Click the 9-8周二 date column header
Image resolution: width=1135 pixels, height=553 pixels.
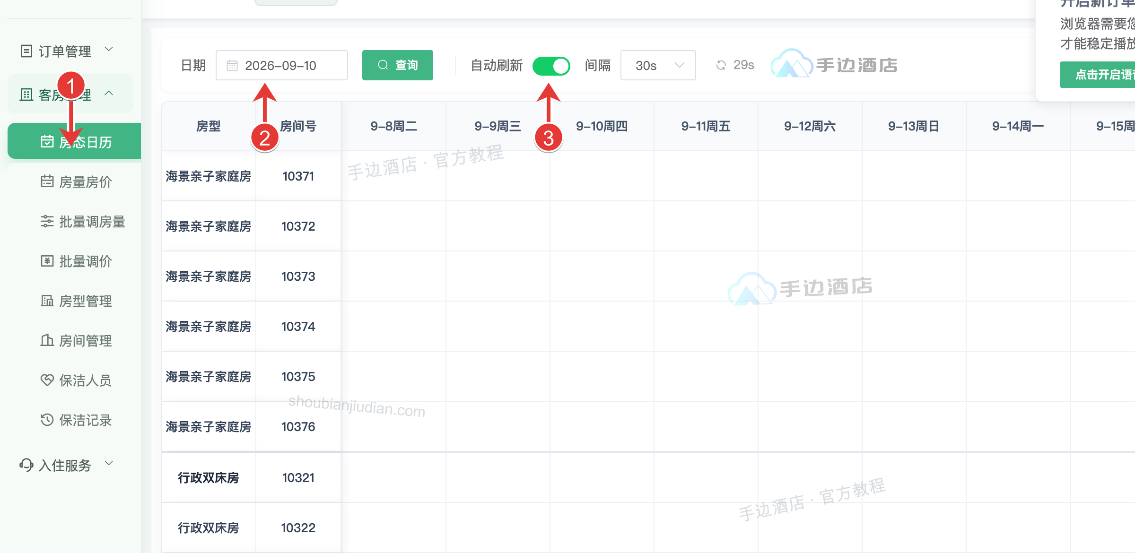pyautogui.click(x=393, y=126)
